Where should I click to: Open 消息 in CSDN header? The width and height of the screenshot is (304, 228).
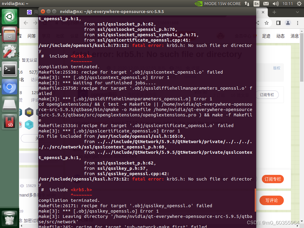click(x=295, y=36)
